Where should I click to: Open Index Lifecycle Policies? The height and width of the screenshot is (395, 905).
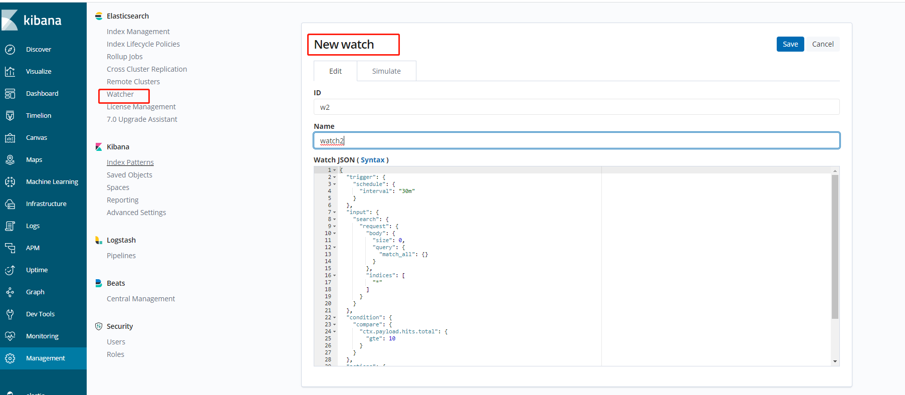point(143,44)
